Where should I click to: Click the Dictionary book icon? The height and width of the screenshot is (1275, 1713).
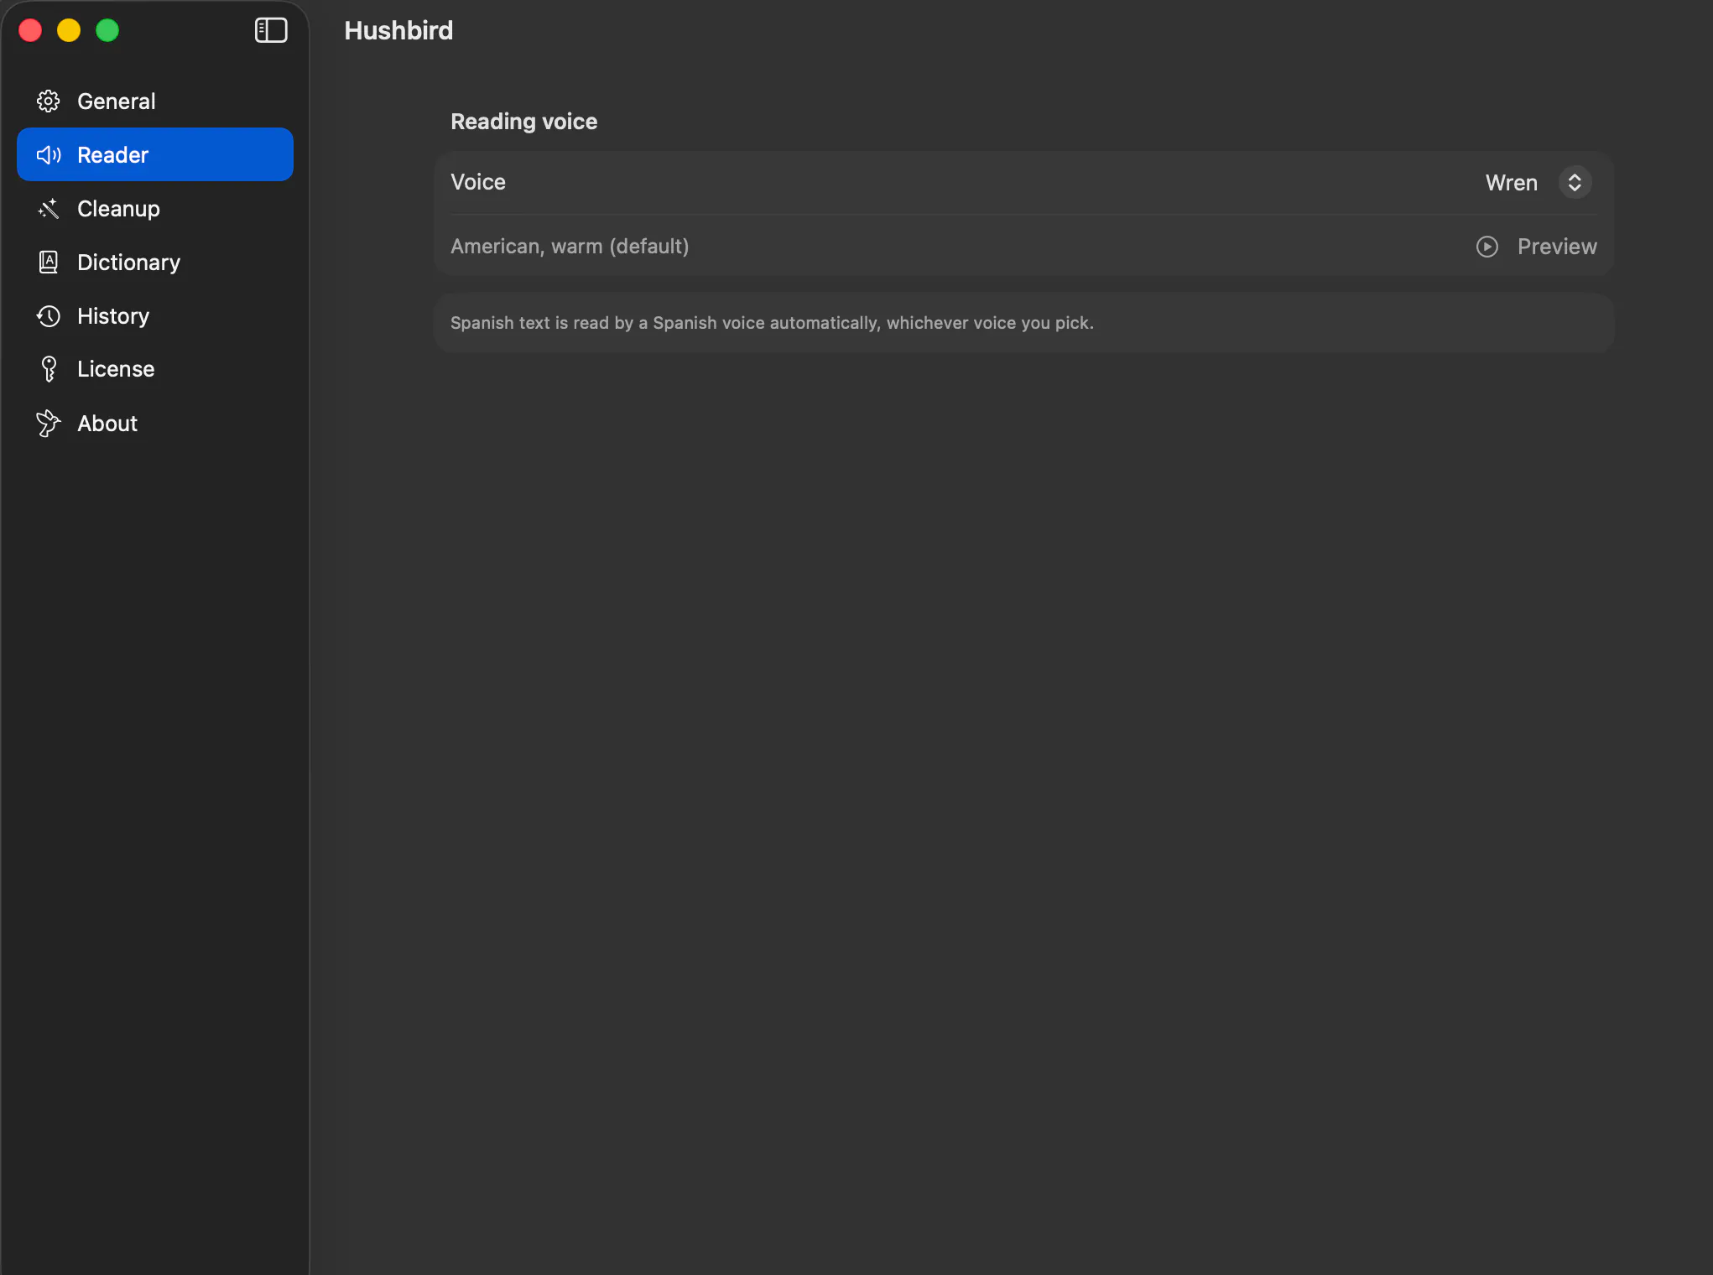pos(49,263)
